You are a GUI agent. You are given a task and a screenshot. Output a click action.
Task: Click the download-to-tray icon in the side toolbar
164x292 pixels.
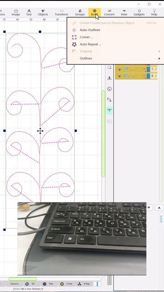[x=109, y=78]
